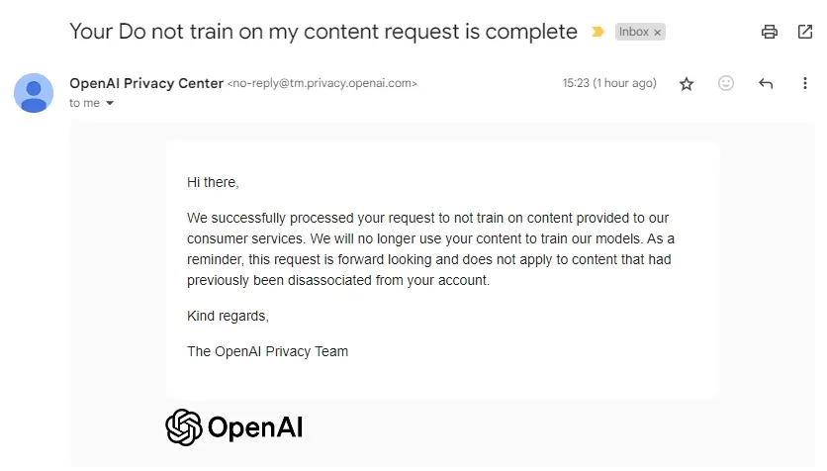Open the email in a new window

tap(805, 32)
